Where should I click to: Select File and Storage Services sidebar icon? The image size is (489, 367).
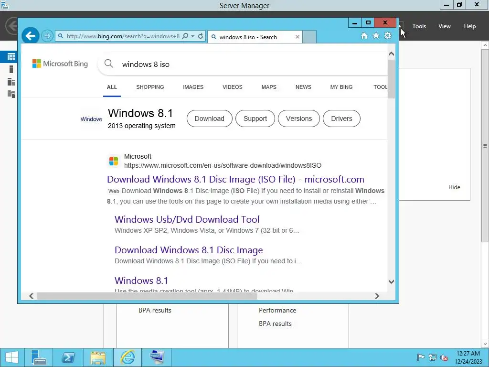[x=11, y=94]
